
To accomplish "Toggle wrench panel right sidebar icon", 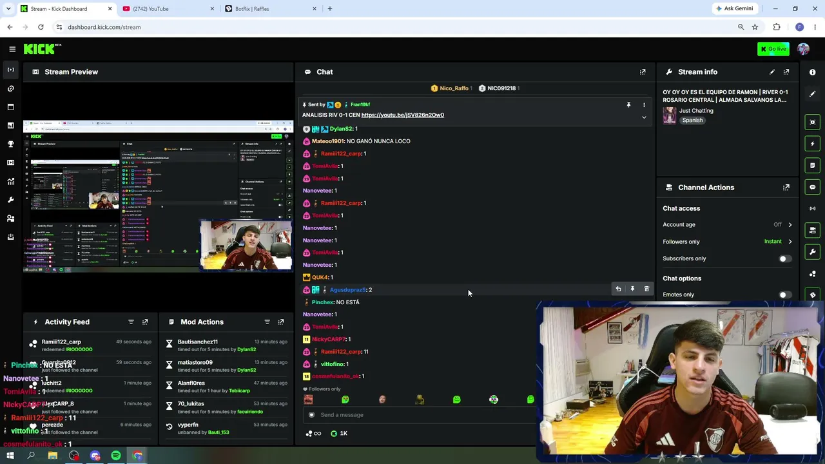I will tap(813, 252).
